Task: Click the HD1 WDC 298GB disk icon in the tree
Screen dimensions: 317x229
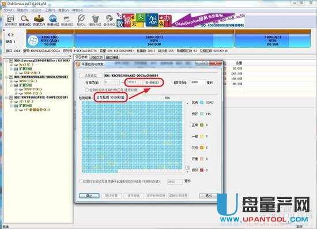Action: pos(11,77)
